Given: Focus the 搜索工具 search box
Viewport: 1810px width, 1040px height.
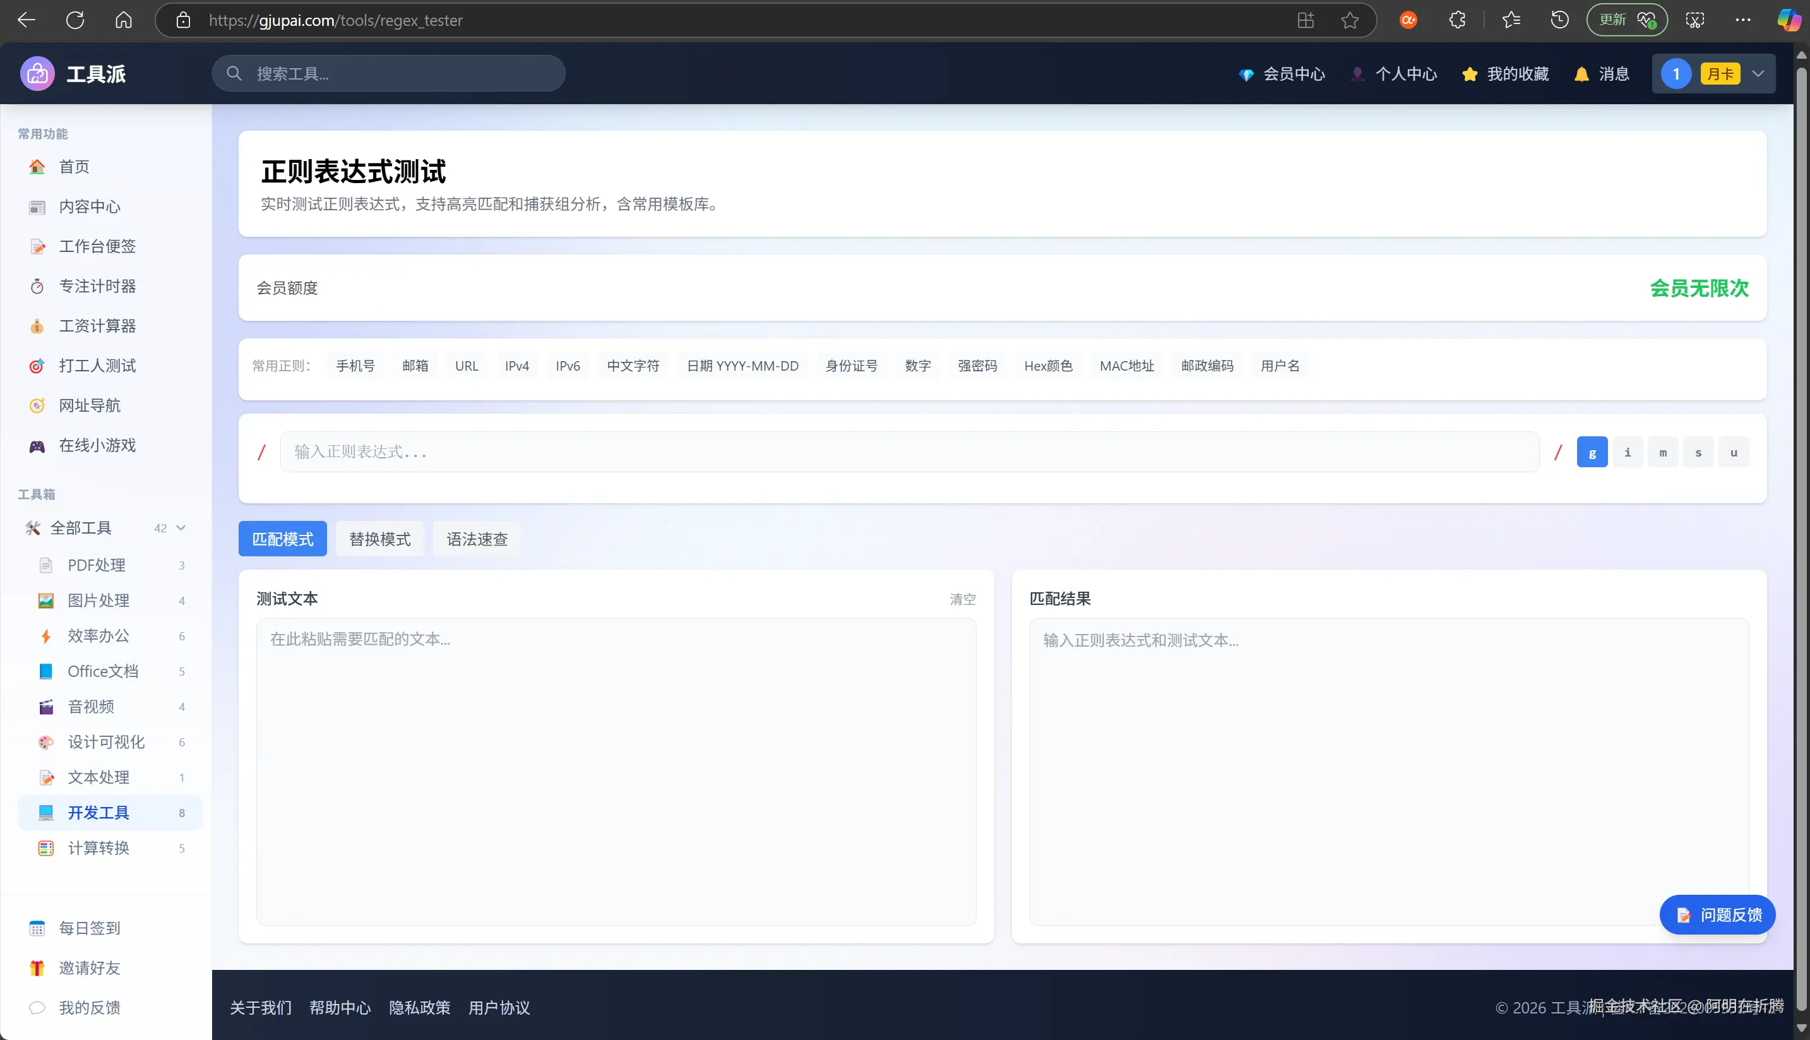Looking at the screenshot, I should [388, 74].
